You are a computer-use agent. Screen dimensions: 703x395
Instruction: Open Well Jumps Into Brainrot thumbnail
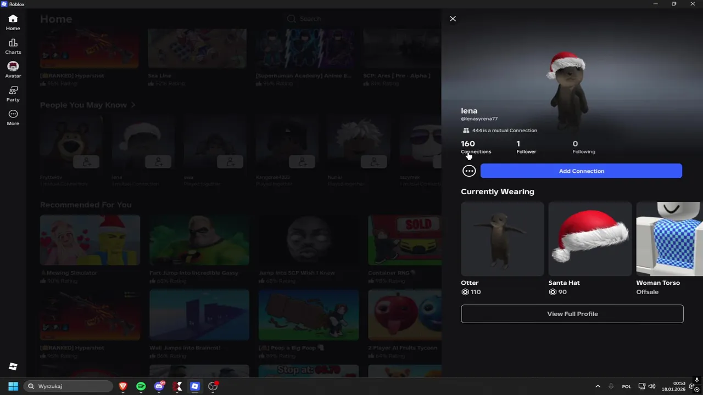tap(199, 315)
